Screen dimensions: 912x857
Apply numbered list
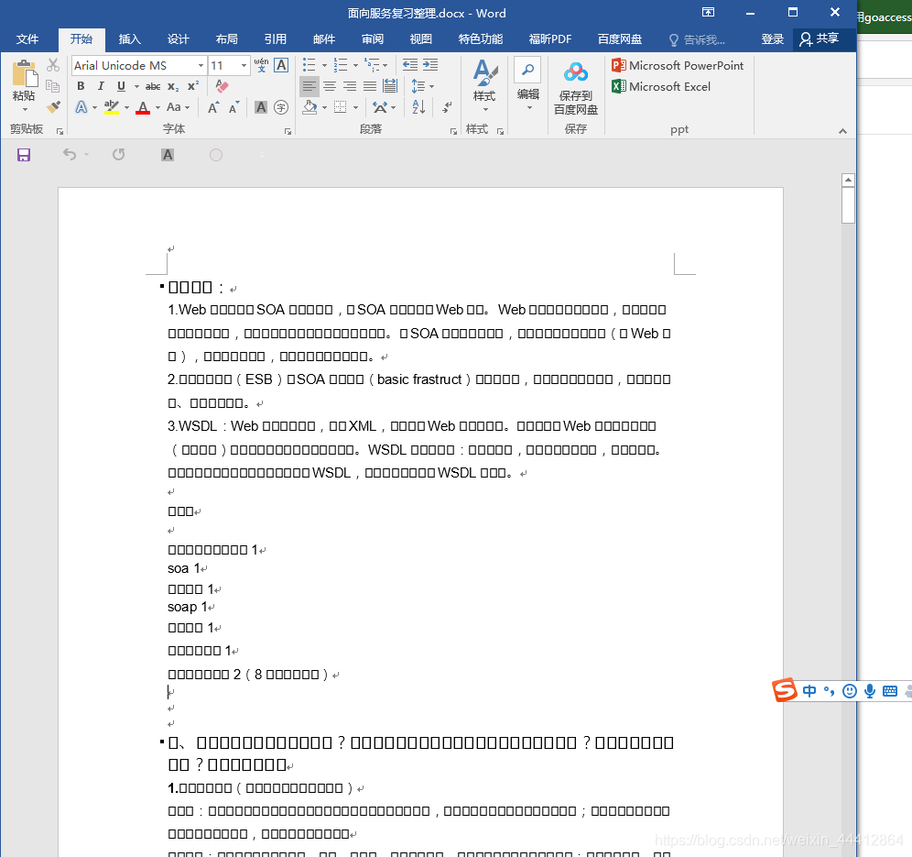tap(341, 65)
